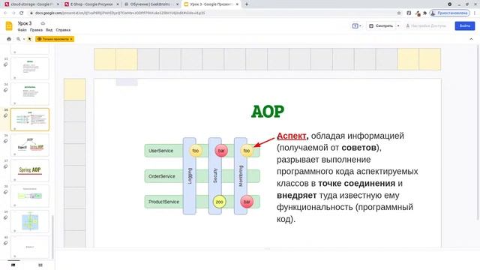Click the zoom magnifier tool icon
This screenshot has width=480, height=270.
pyautogui.click(x=18, y=39)
